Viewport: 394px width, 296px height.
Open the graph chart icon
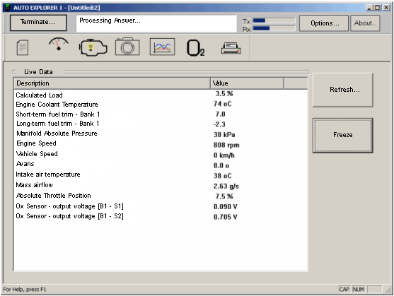coord(162,47)
